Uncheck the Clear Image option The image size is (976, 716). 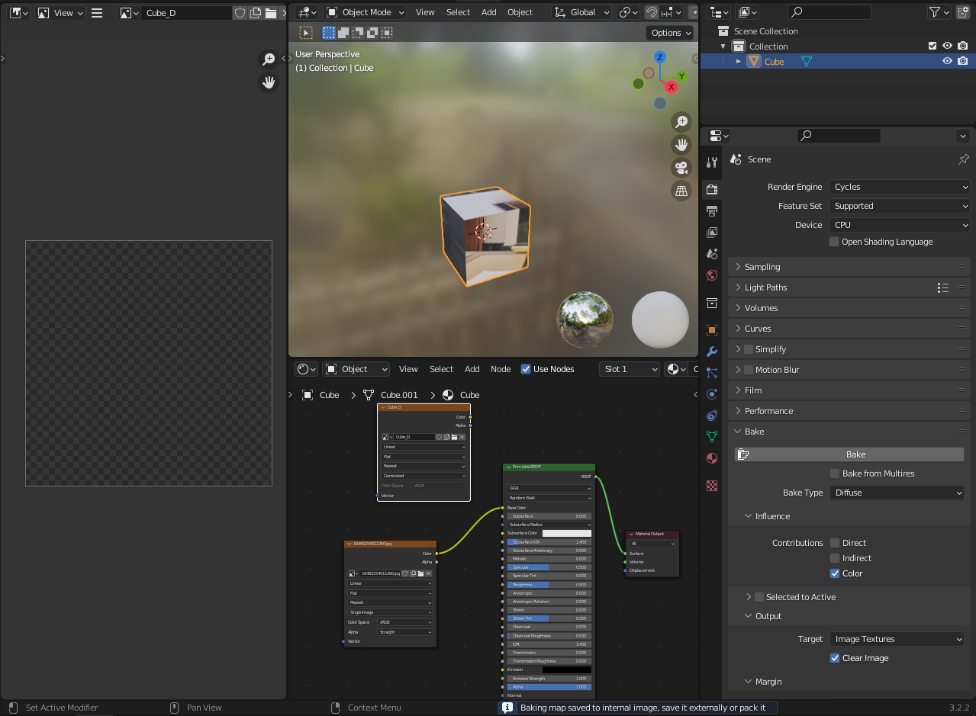(835, 658)
